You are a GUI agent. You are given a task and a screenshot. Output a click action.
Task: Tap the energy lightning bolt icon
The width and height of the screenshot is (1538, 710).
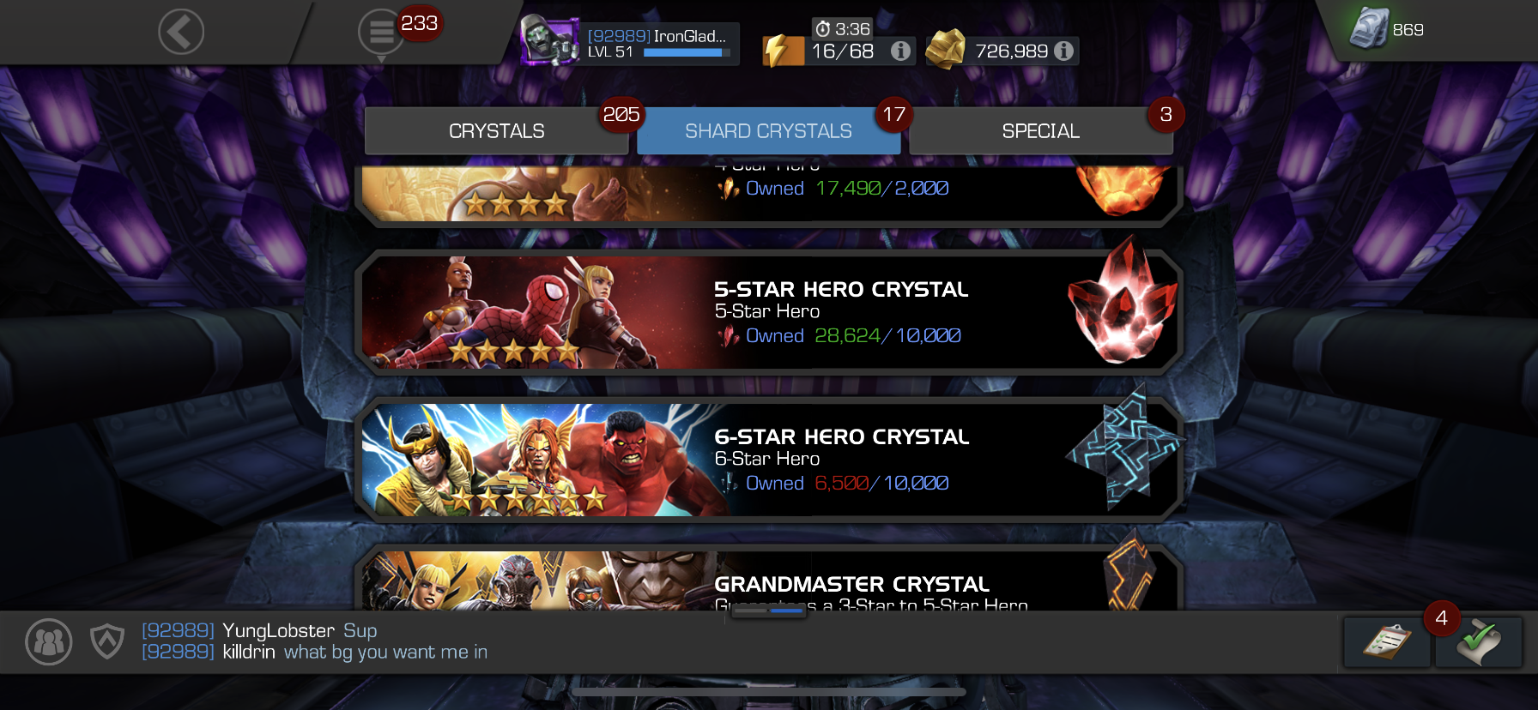click(780, 51)
